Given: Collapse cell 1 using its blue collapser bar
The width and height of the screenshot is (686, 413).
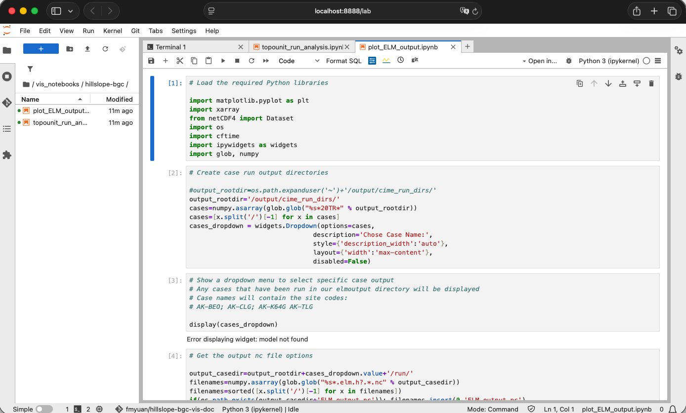Looking at the screenshot, I should click(152, 118).
